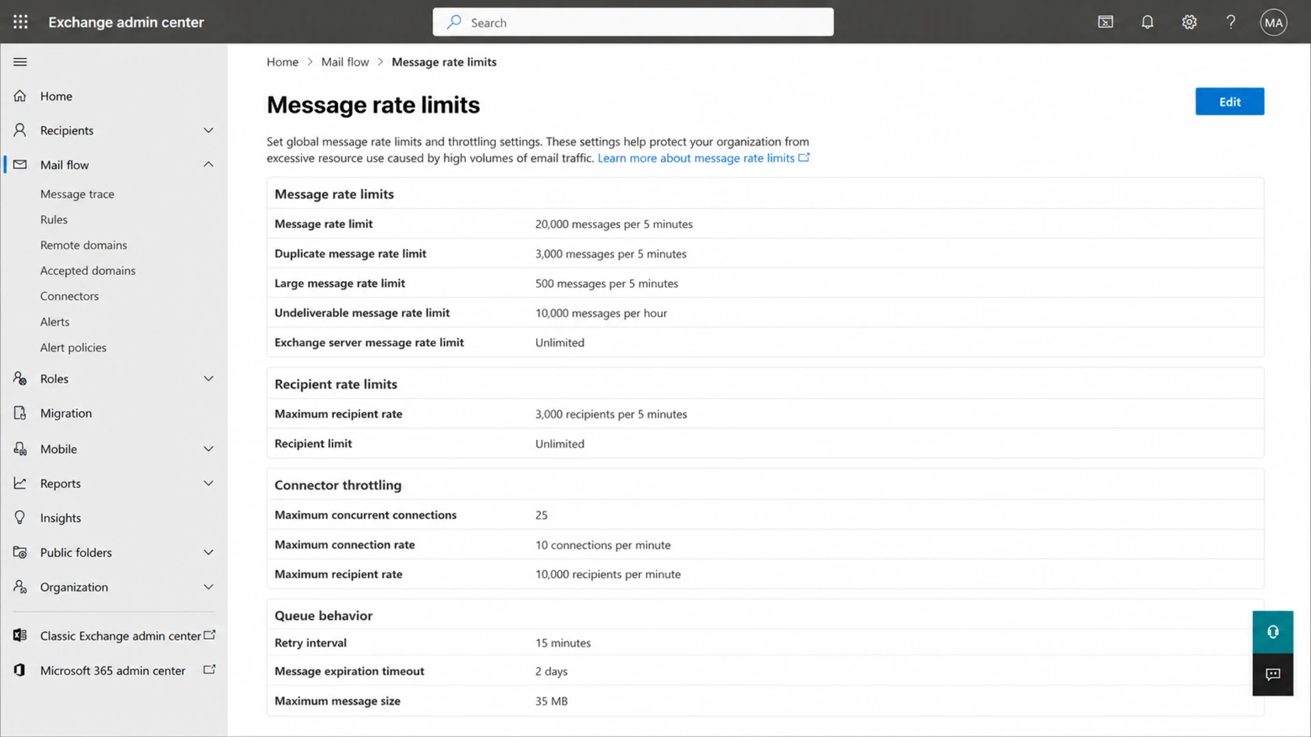Open Learn more about message rate limits link
Screen dimensions: 1311x737
tap(703, 158)
